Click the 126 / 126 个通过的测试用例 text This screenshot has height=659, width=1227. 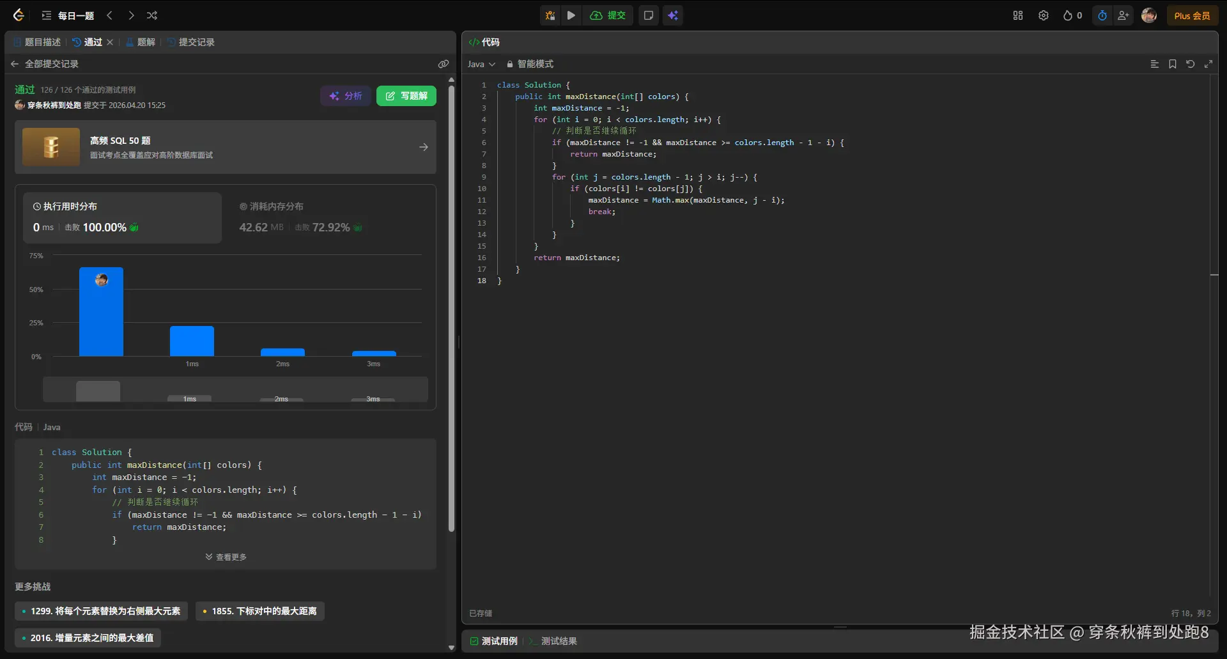(x=88, y=90)
